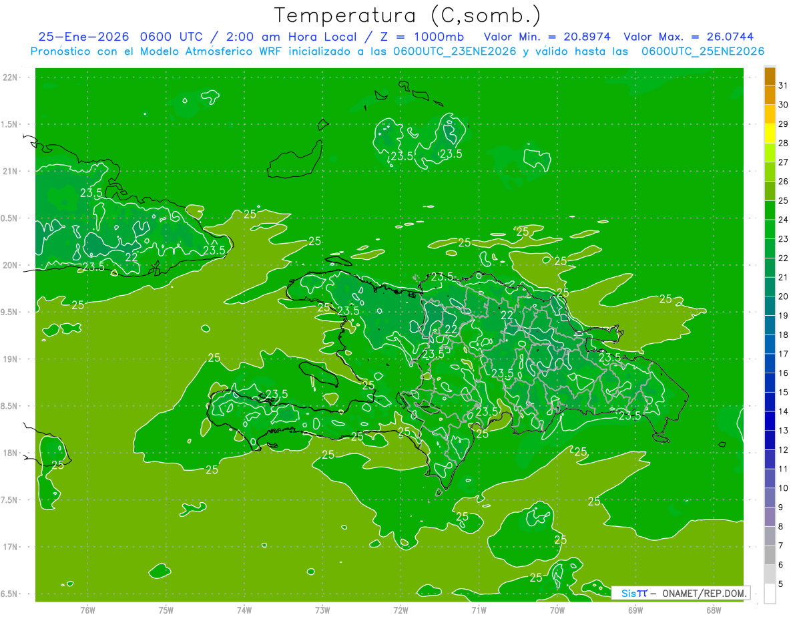Screen dimensions: 801x619
Task: Click the '0600UTC_25ENE2026' valid-until time text
Action: click(x=703, y=51)
